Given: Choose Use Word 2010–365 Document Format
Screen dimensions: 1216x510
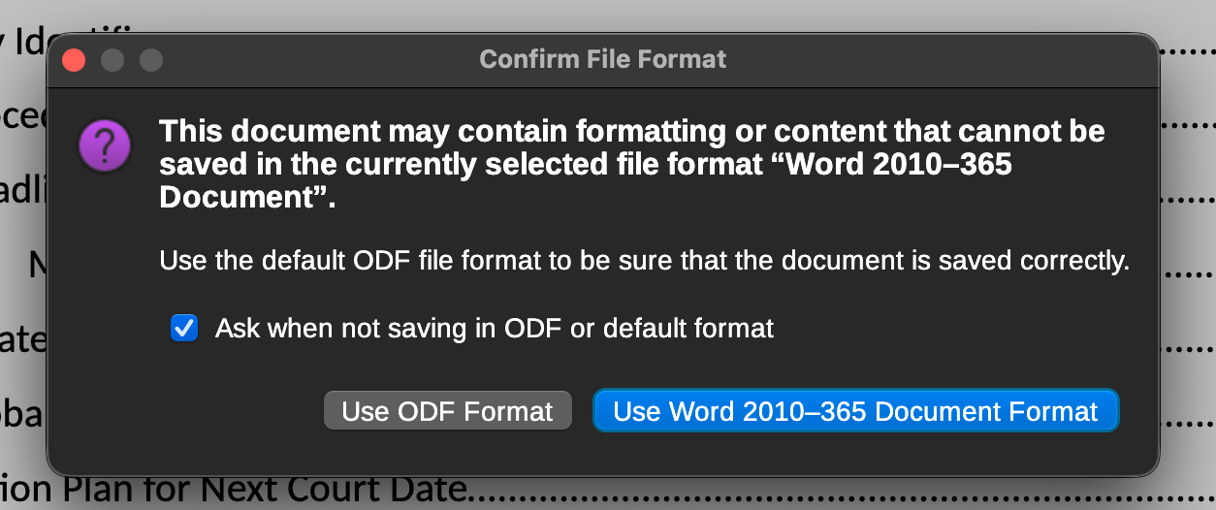Looking at the screenshot, I should [855, 411].
